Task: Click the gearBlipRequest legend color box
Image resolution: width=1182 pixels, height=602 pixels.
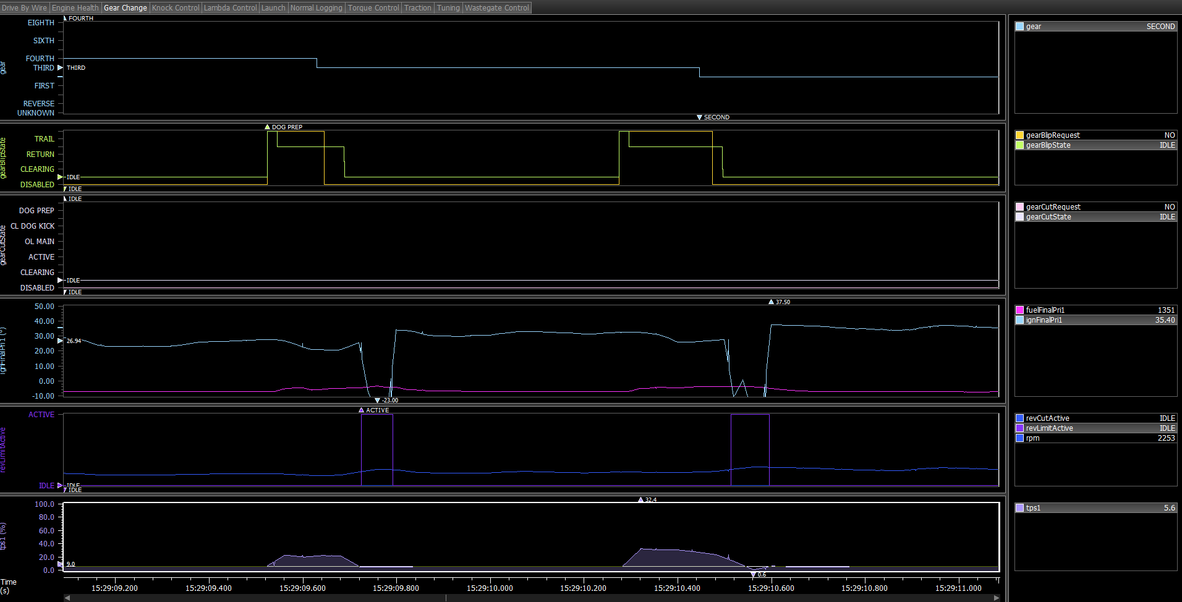Action: (x=1019, y=135)
